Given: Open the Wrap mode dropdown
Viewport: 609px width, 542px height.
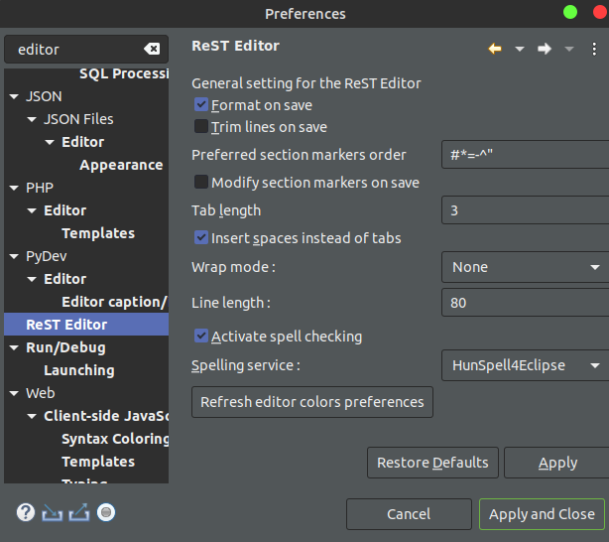Looking at the screenshot, I should 525,267.
